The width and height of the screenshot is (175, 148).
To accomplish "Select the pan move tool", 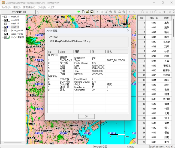I will 102,12.
